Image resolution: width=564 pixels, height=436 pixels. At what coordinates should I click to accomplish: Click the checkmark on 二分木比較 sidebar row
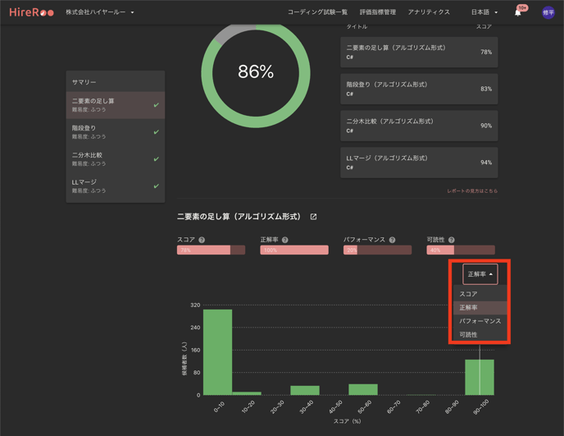pyautogui.click(x=156, y=159)
